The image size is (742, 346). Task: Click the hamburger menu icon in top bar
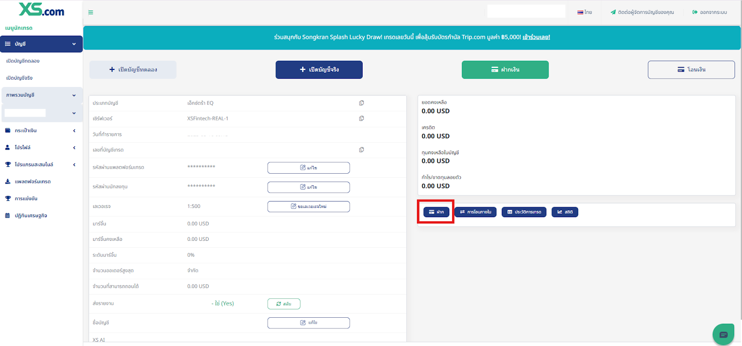90,13
